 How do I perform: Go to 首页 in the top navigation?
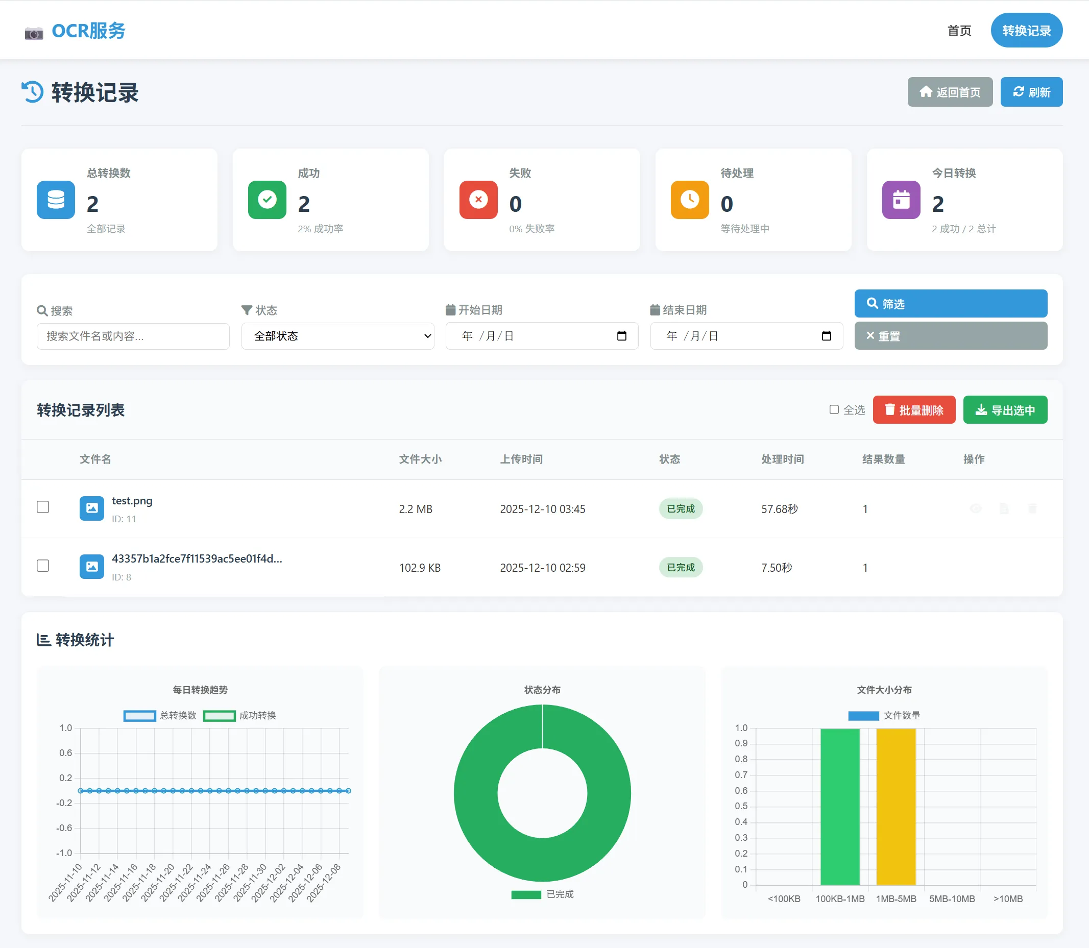click(x=959, y=31)
